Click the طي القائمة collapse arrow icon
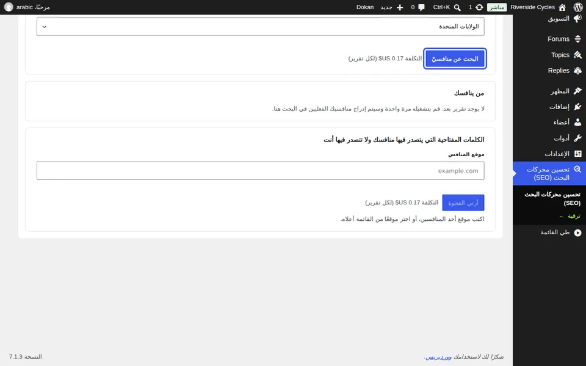Screen dimensions: 586x366 coord(578,232)
